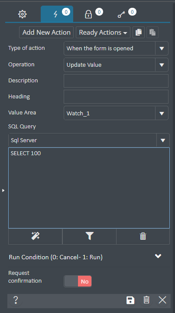The height and width of the screenshot is (313, 175).
Task: Expand the Run Condition section chevron
Action: pos(158,256)
